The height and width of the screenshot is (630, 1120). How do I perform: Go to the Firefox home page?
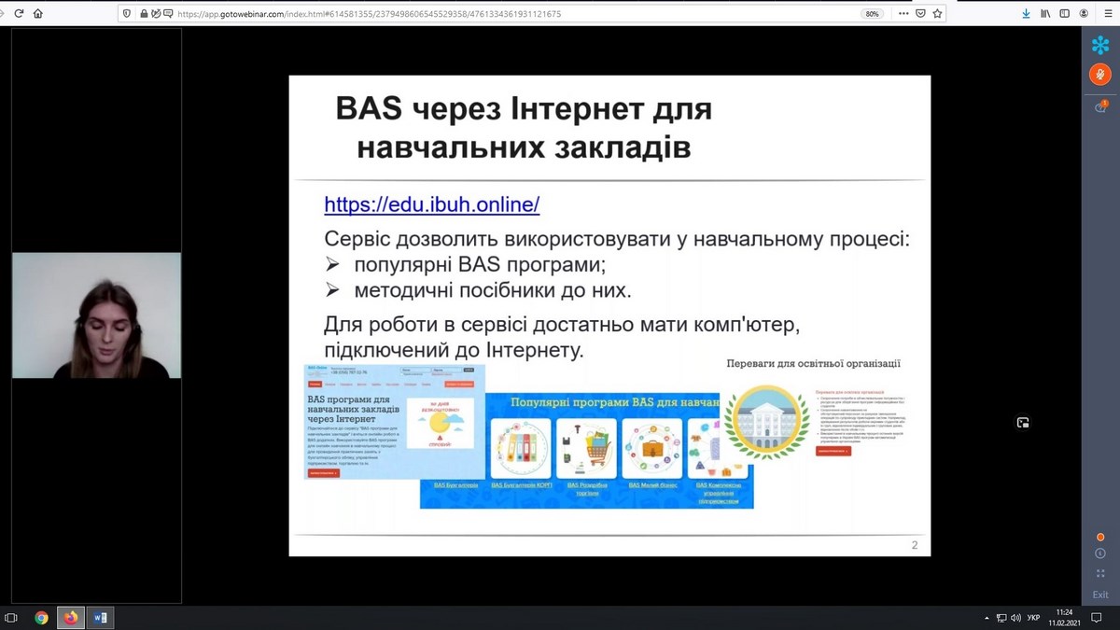pos(38,14)
